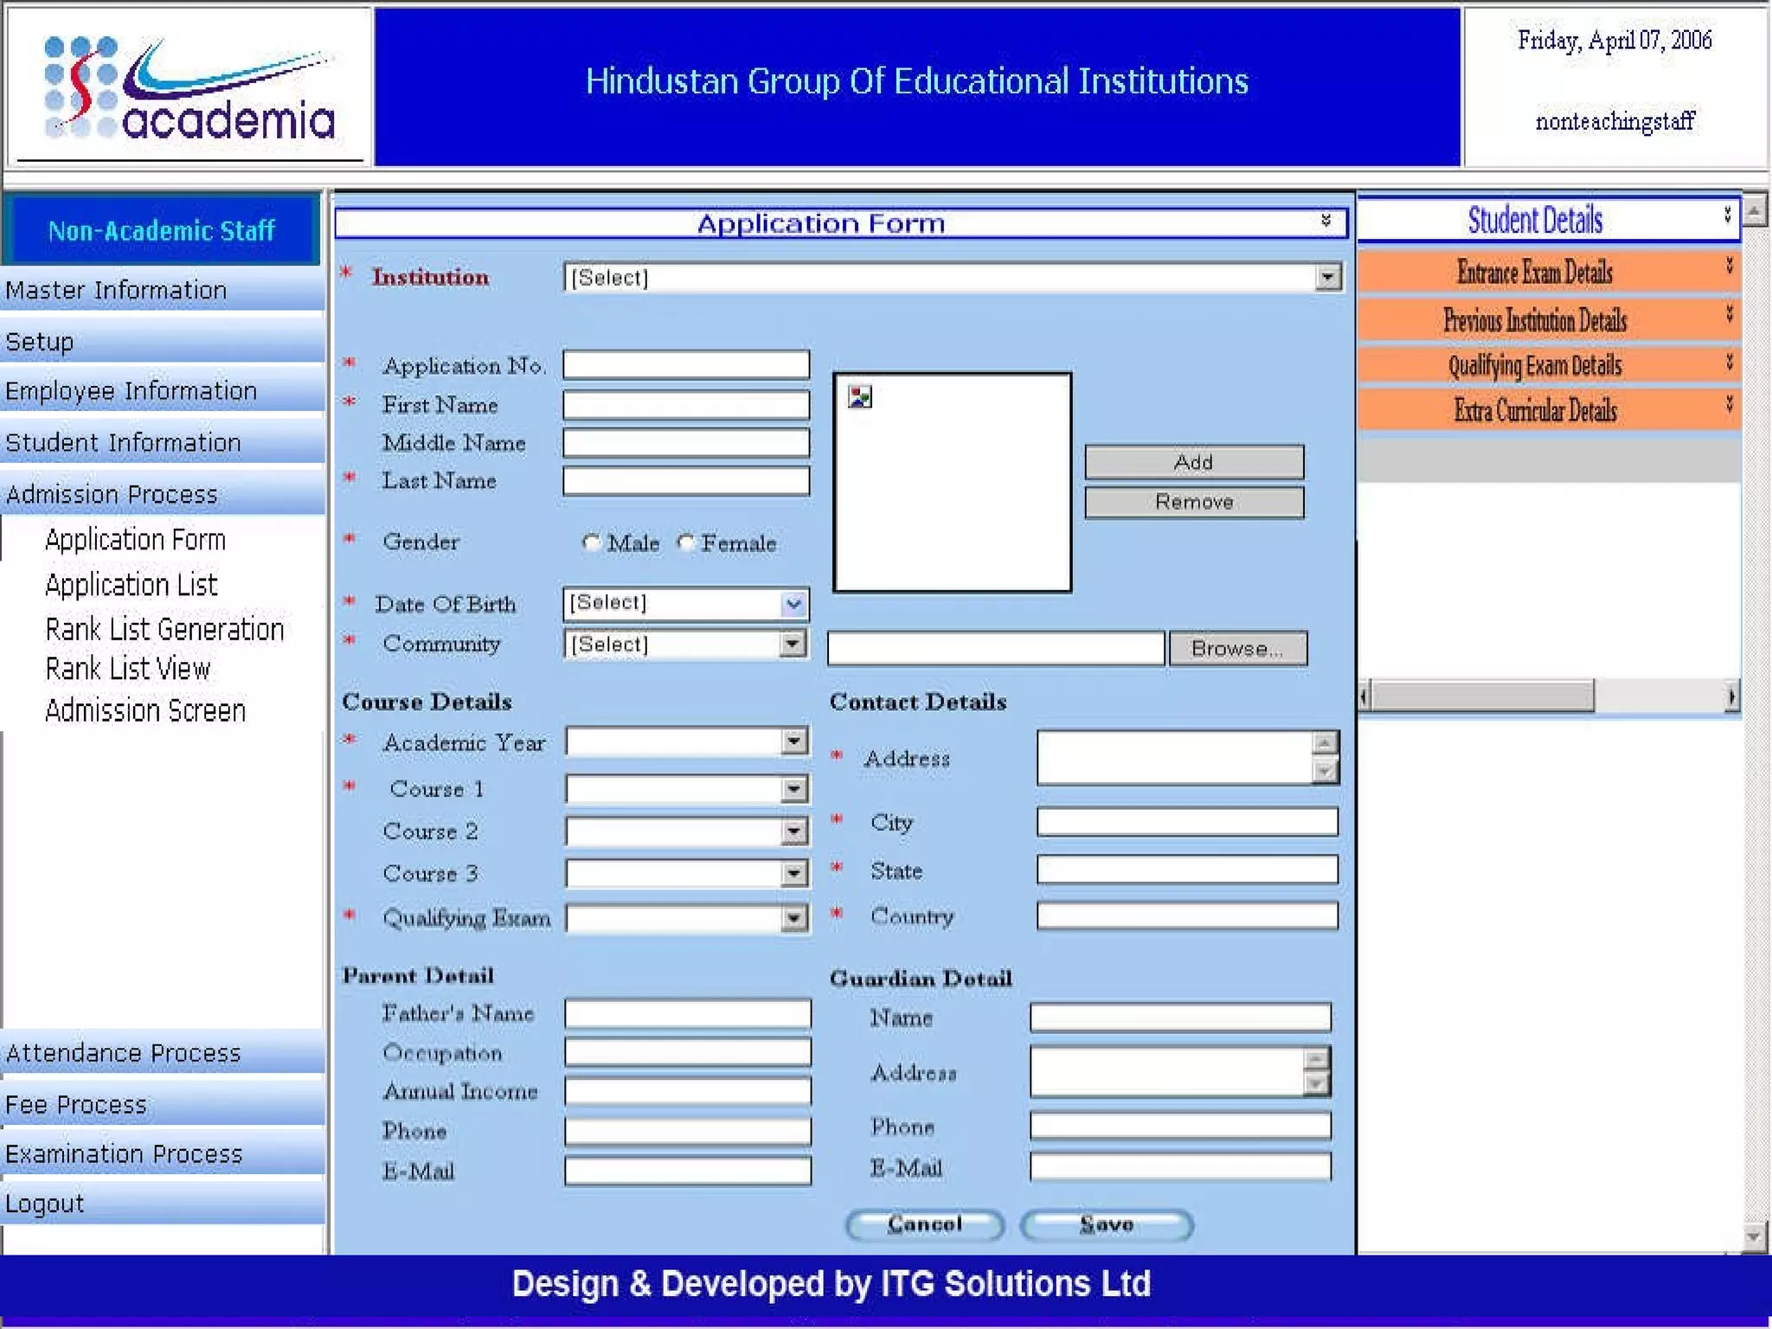Select the Female gender radio button
The height and width of the screenshot is (1329, 1772).
pyautogui.click(x=686, y=543)
